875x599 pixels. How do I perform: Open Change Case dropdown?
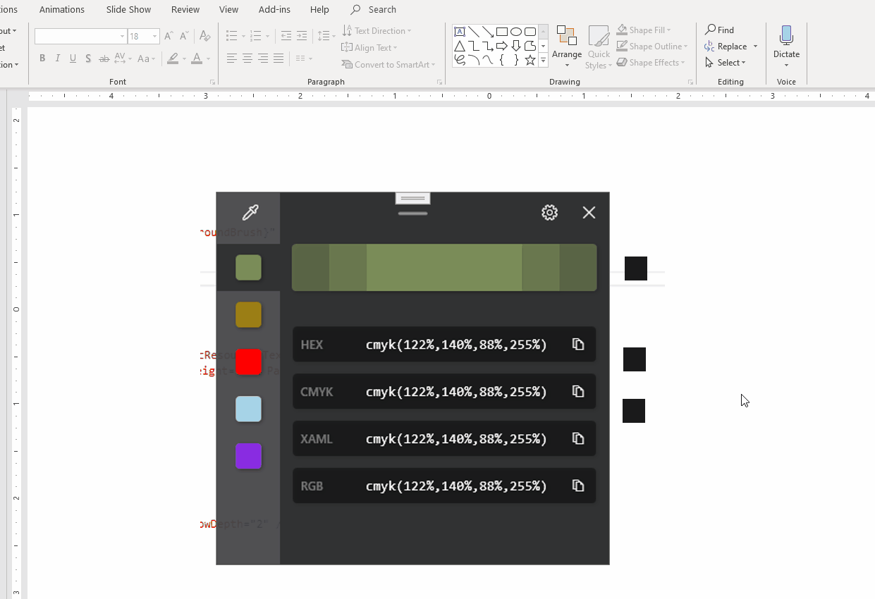(146, 58)
